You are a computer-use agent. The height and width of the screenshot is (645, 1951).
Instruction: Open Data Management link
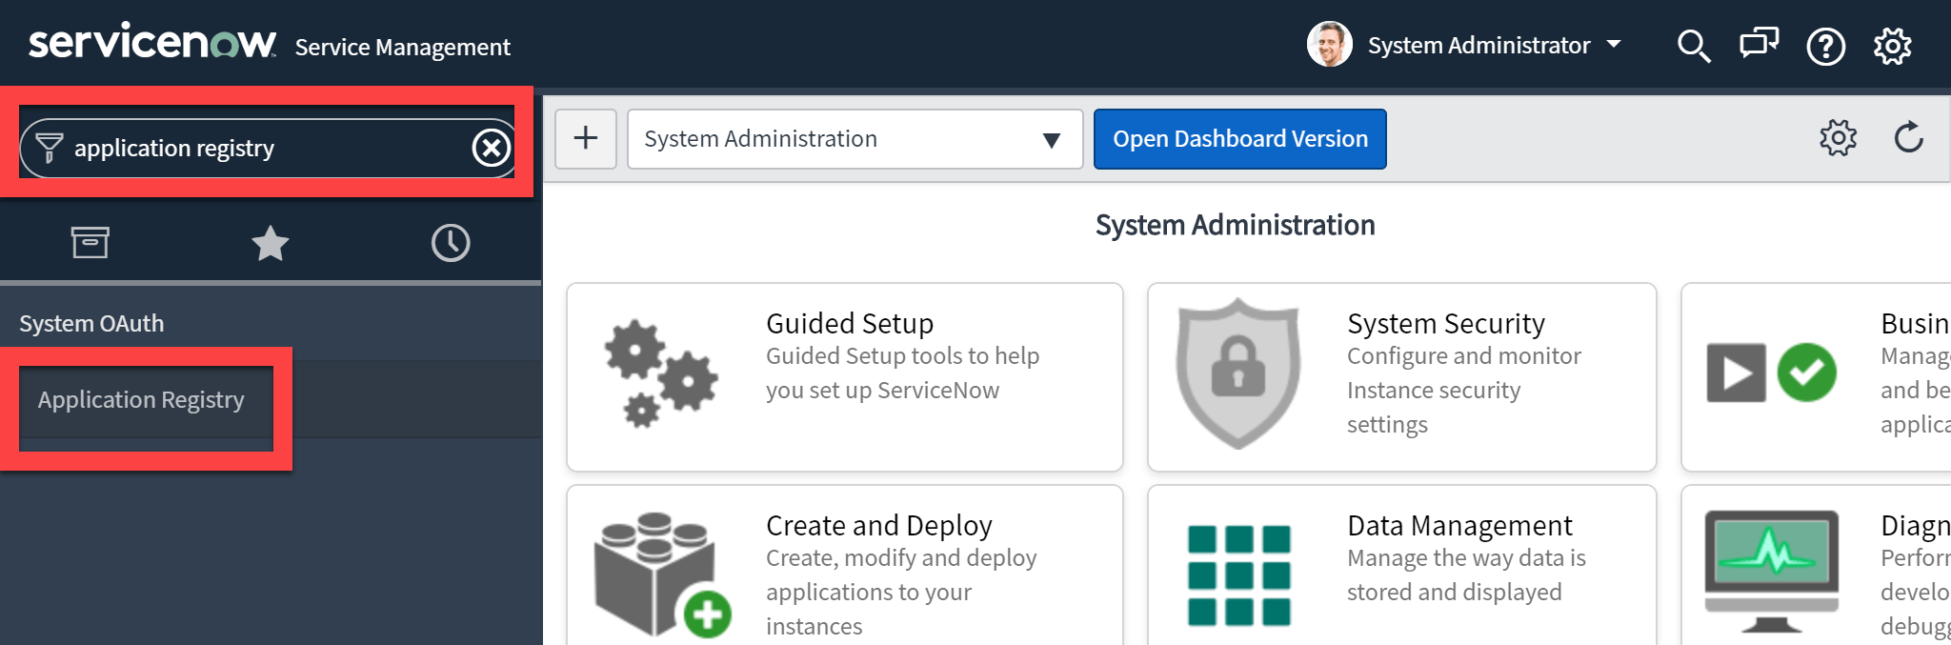[1459, 525]
